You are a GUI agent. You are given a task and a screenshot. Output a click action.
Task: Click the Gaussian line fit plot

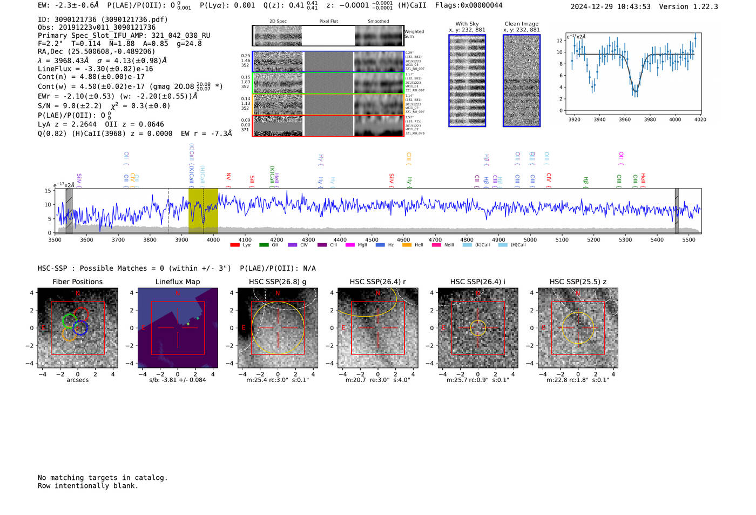click(x=632, y=73)
